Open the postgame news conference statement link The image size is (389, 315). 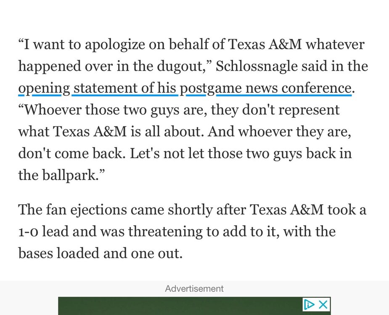tap(185, 88)
